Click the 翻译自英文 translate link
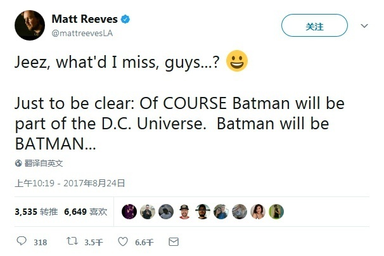 [x=44, y=163]
